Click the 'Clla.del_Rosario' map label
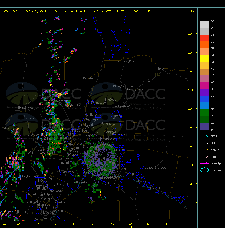 coord(127,61)
